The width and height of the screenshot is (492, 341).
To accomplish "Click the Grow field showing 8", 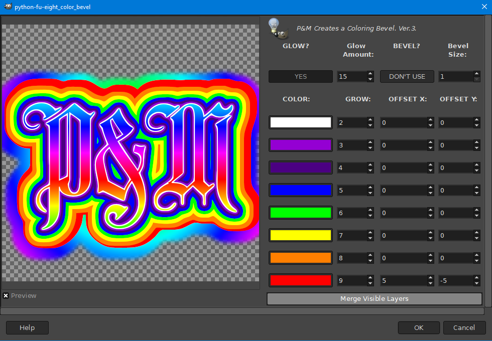I will (x=352, y=258).
